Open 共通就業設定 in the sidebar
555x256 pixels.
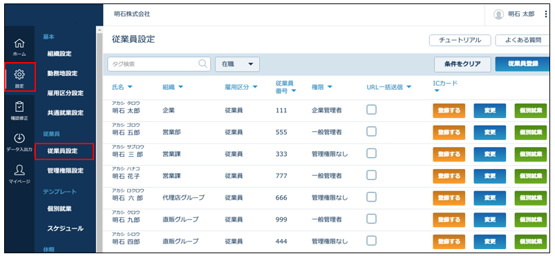coord(65,113)
